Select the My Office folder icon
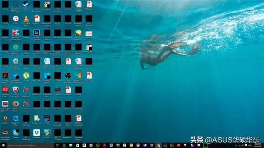This screenshot has height=148, width=264. [57, 104]
